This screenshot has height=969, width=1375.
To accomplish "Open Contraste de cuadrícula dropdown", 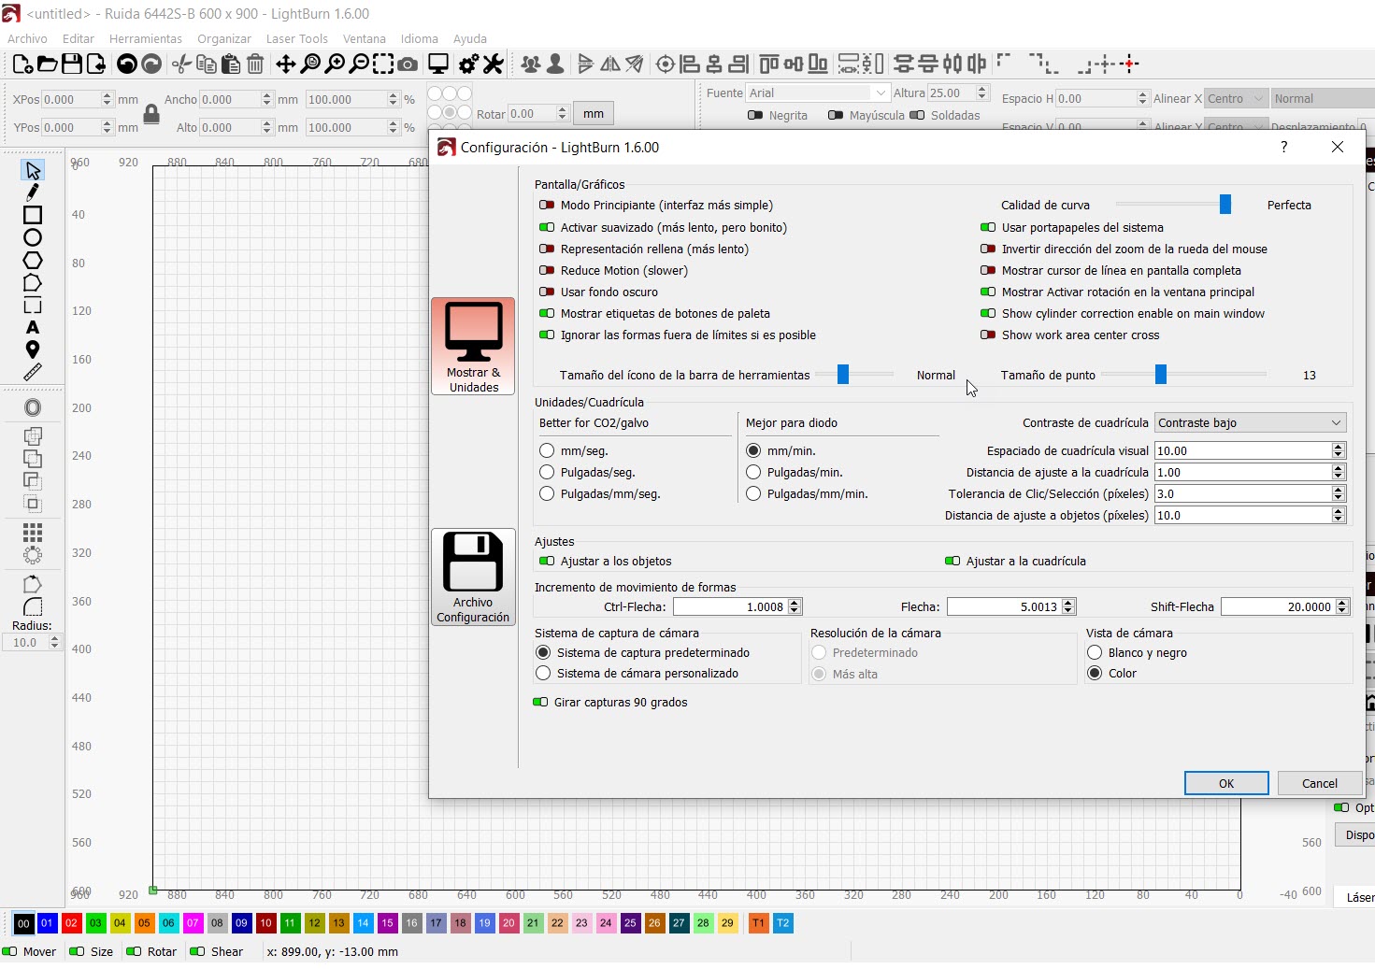I will [x=1251, y=422].
